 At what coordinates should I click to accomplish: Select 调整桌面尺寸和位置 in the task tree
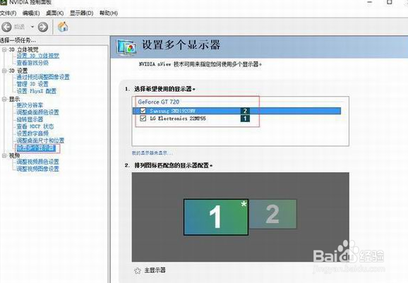[x=40, y=140]
